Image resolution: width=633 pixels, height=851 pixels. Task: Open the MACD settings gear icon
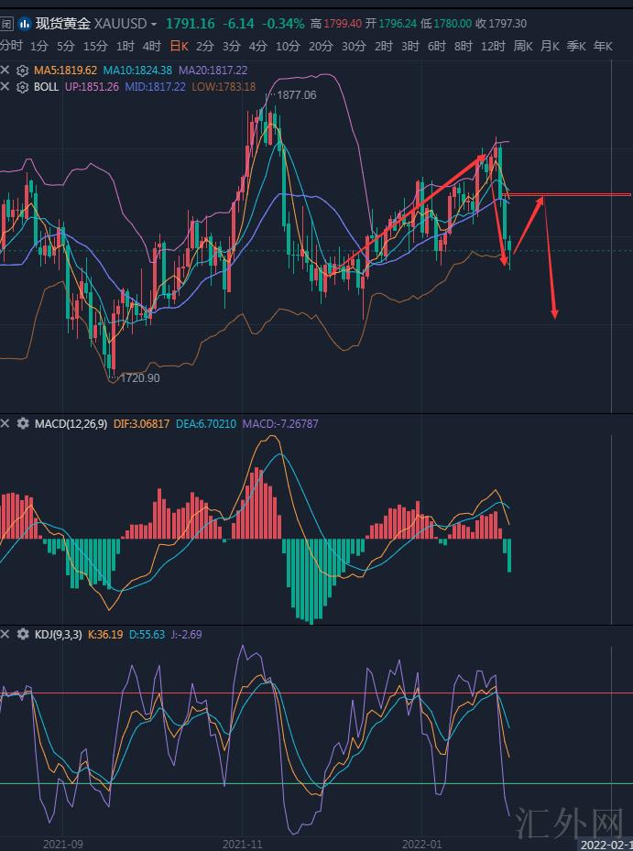tap(22, 423)
